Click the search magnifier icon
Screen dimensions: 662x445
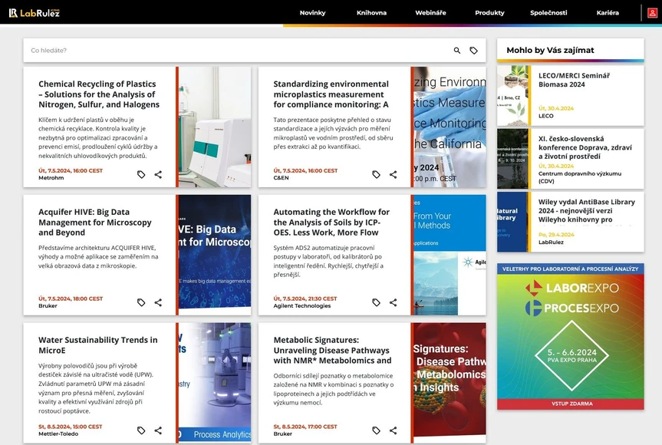click(x=457, y=51)
